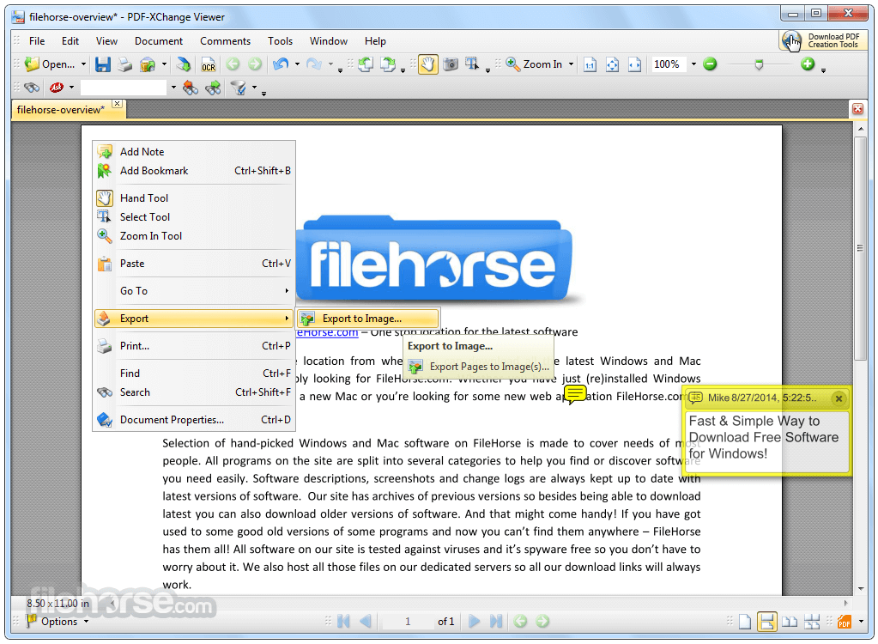Choose Print from the context menu
The image size is (878, 644).
click(x=194, y=346)
